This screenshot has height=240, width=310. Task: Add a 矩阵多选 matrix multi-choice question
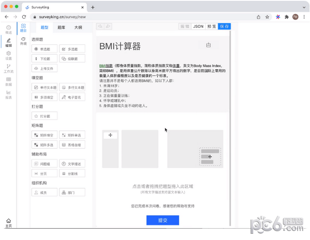[44, 145]
